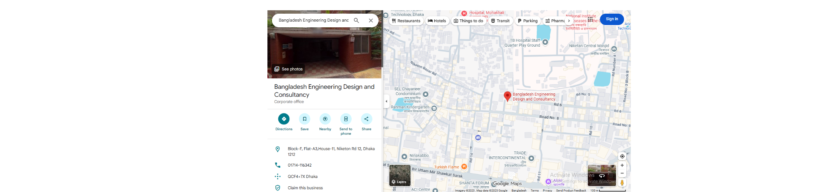The image size is (819, 192).
Task: Show Transit options on map
Action: [500, 21]
